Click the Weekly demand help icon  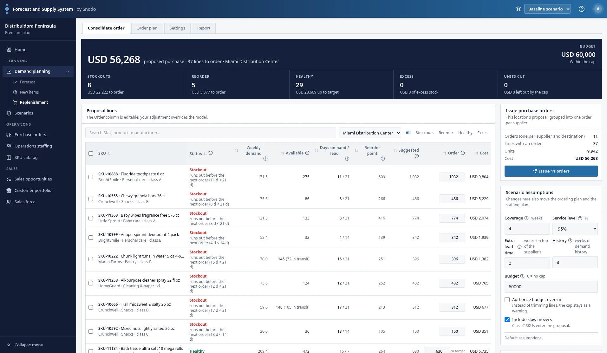coord(265,159)
